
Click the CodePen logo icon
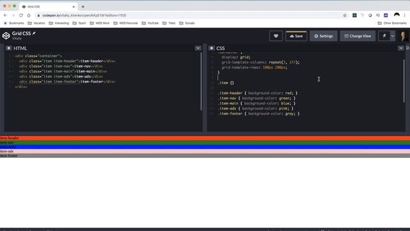point(6,36)
